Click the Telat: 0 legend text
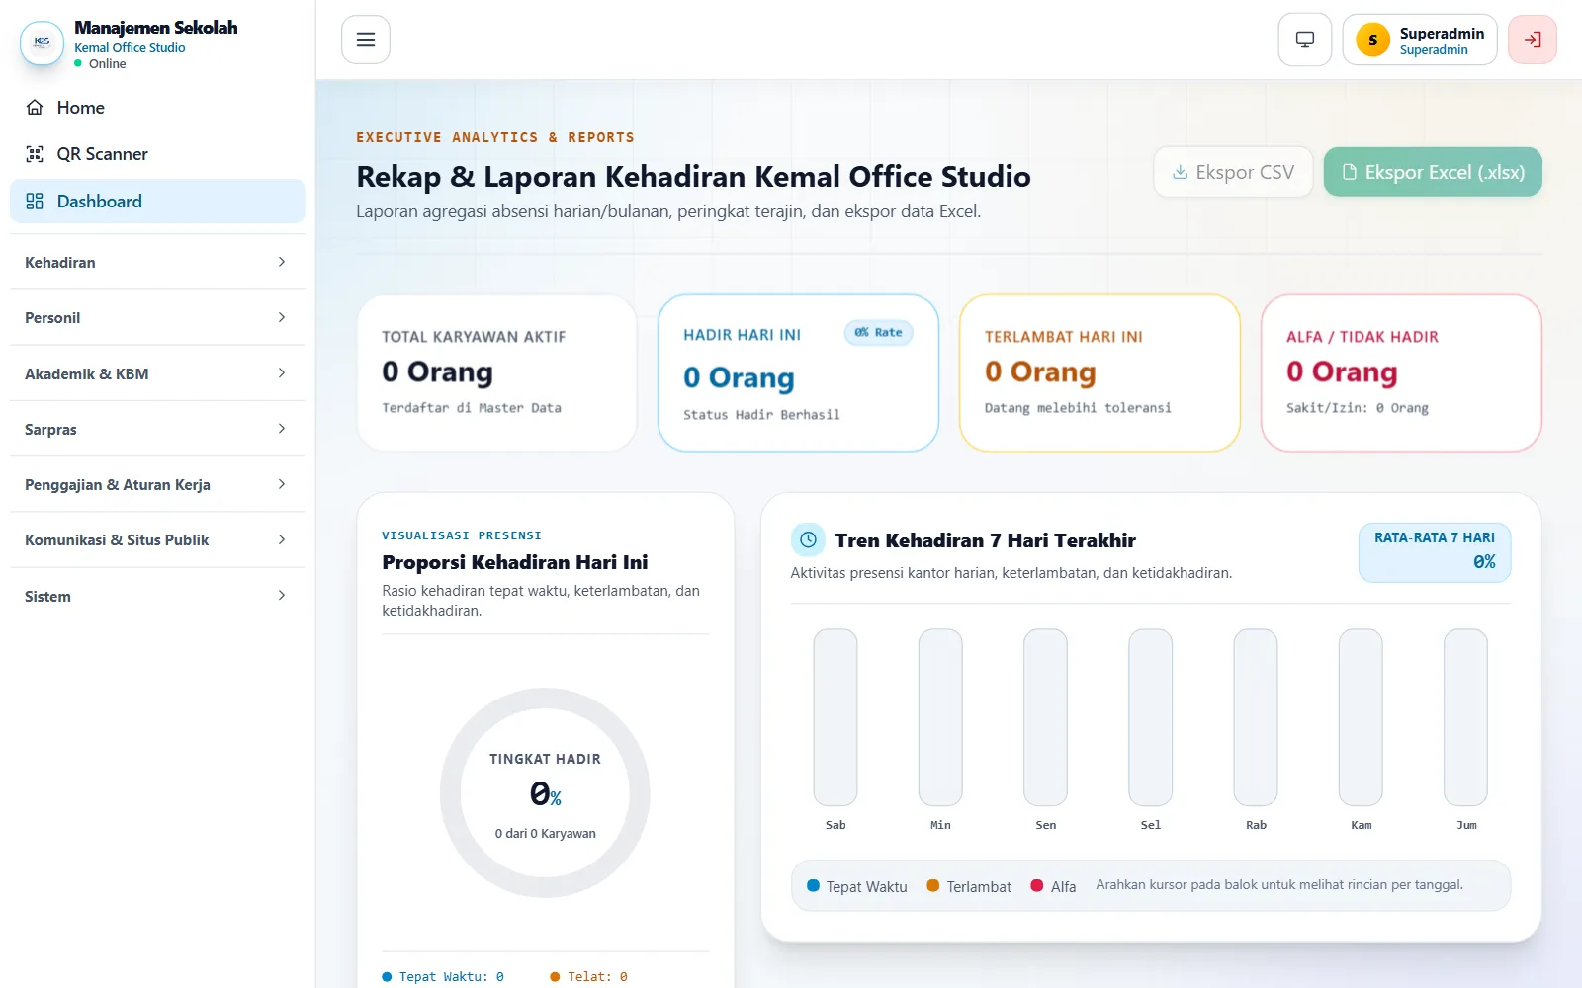The width and height of the screenshot is (1582, 988). [597, 976]
